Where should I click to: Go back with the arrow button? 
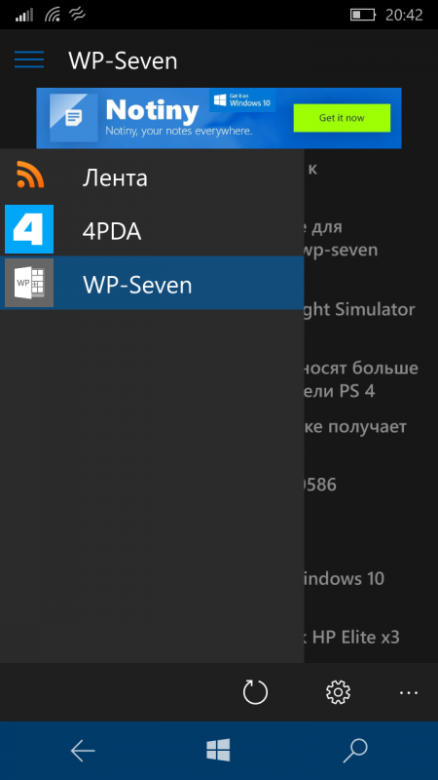click(83, 750)
